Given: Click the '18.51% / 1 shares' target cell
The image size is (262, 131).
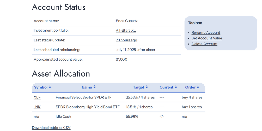Looking at the screenshot, I should [x=139, y=107].
